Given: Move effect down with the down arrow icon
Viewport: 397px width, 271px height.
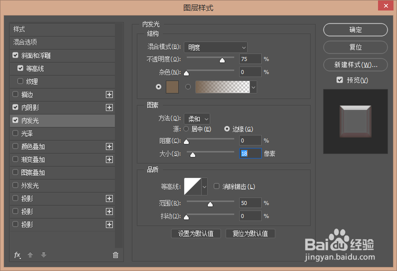Looking at the screenshot, I should (43, 255).
